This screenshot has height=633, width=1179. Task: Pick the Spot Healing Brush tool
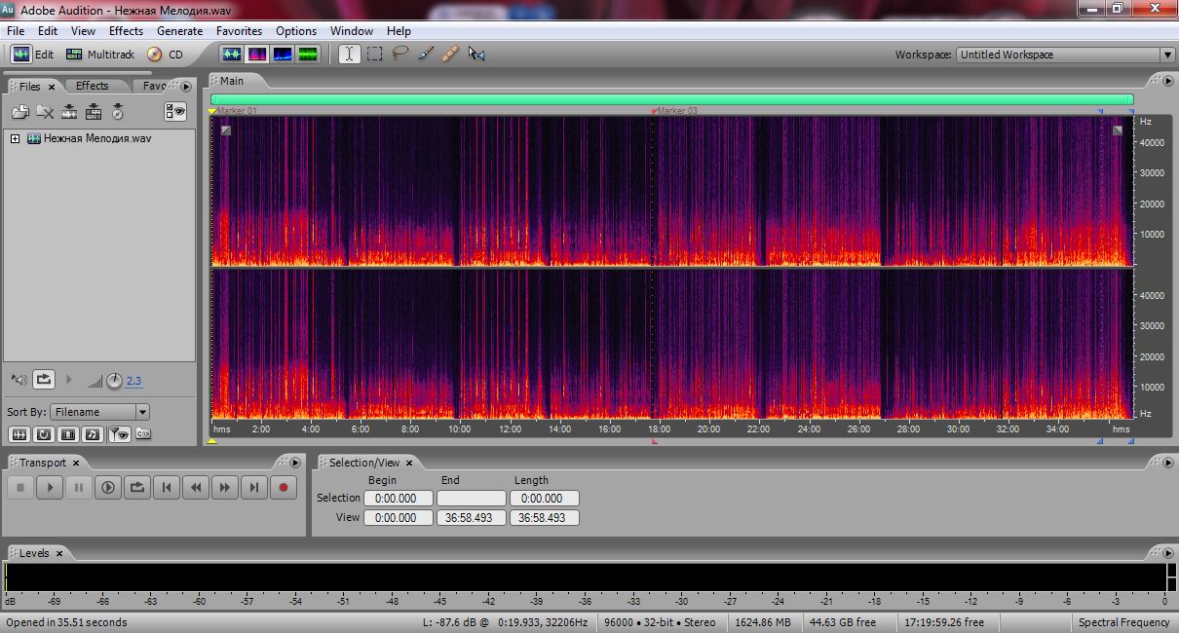coord(449,55)
